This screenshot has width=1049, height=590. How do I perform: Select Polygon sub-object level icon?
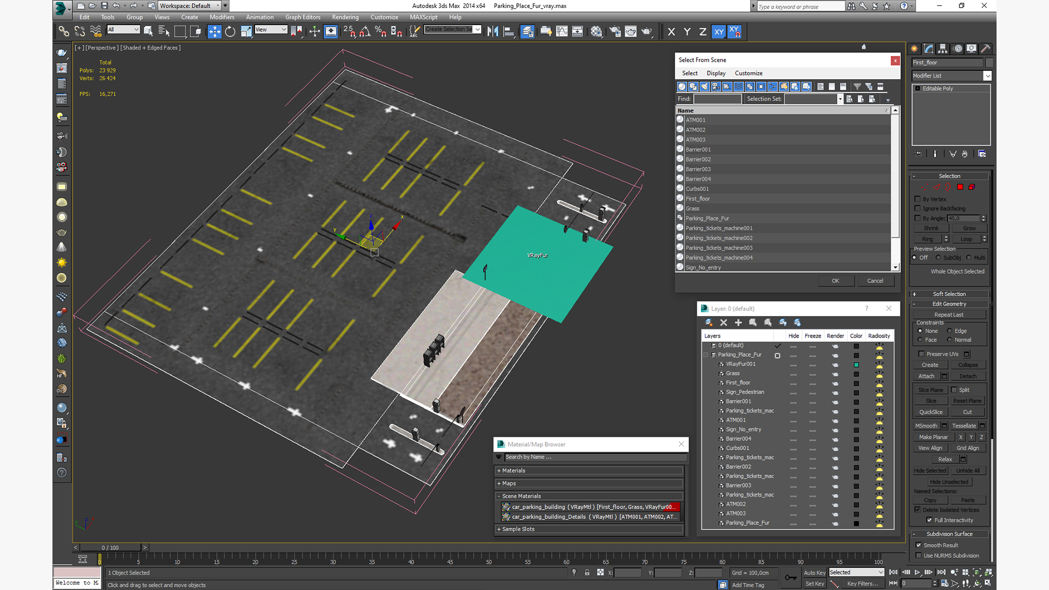click(x=960, y=187)
